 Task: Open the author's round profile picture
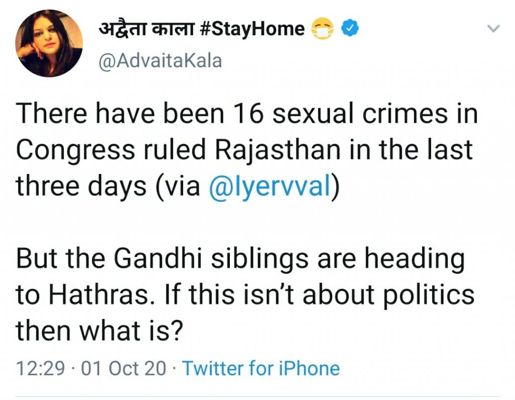[x=49, y=43]
